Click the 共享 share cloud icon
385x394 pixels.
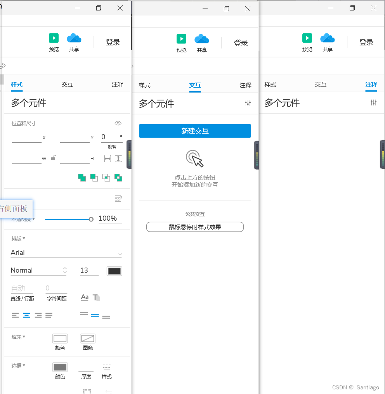coord(74,38)
